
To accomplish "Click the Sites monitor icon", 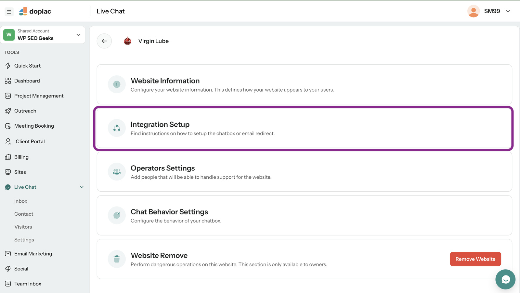I will click(8, 172).
